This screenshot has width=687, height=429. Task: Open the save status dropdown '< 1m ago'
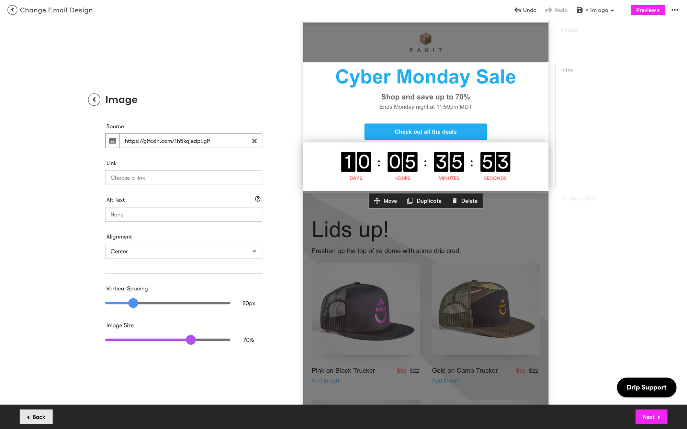(596, 10)
